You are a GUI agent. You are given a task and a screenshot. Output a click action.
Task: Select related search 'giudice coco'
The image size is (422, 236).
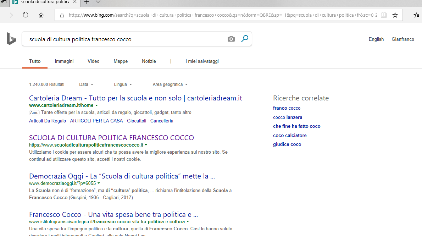(287, 144)
